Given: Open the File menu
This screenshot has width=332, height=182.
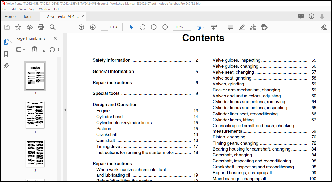Looking at the screenshot, I should [5, 9].
